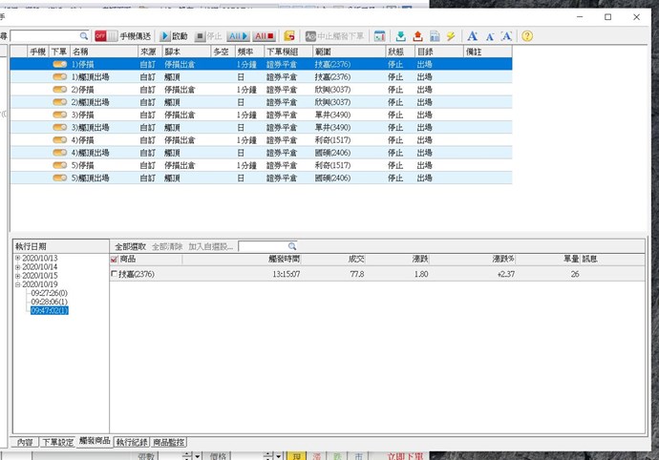The width and height of the screenshot is (659, 460).
Task: Collapse the 2020/10/19 date tree node
Action: [x=18, y=283]
